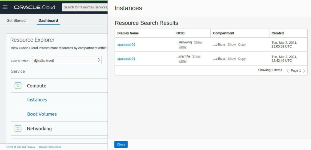
Task: Click the Compute service chip icon
Action: point(18,86)
